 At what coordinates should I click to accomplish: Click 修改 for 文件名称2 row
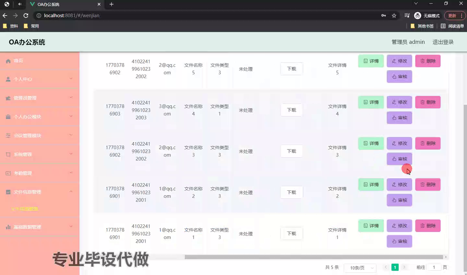coord(399,185)
